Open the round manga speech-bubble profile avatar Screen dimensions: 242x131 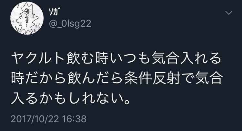coord(27,18)
